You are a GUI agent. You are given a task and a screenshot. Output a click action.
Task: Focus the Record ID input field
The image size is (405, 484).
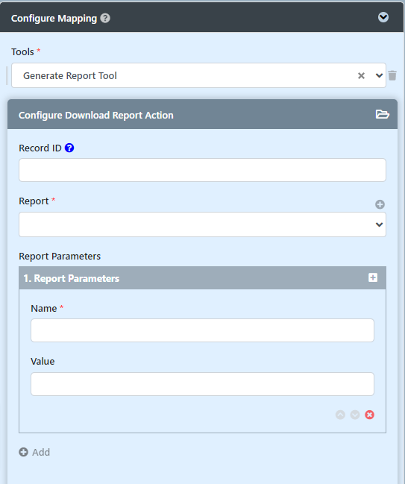click(x=203, y=170)
